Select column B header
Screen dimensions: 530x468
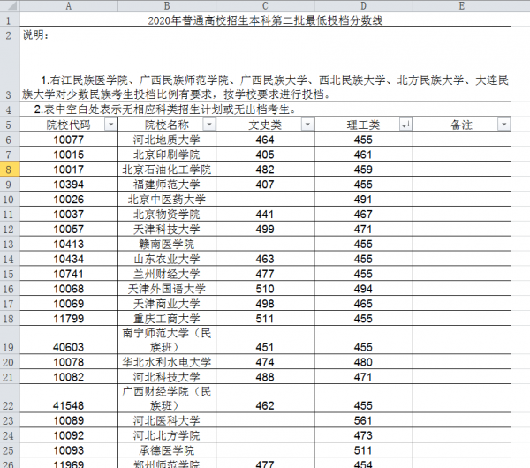(x=167, y=6)
